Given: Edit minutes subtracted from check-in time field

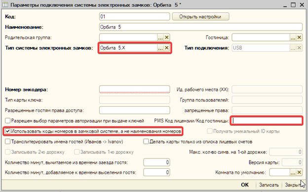Looking at the screenshot, I should [x=156, y=162].
